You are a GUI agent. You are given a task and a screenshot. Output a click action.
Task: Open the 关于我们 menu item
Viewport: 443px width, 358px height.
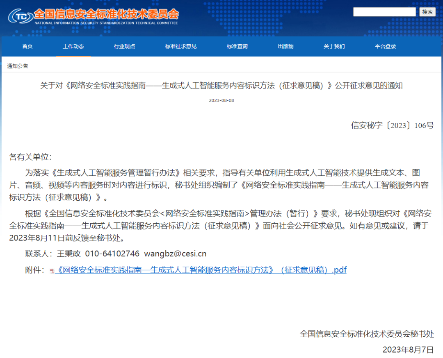[x=334, y=46]
